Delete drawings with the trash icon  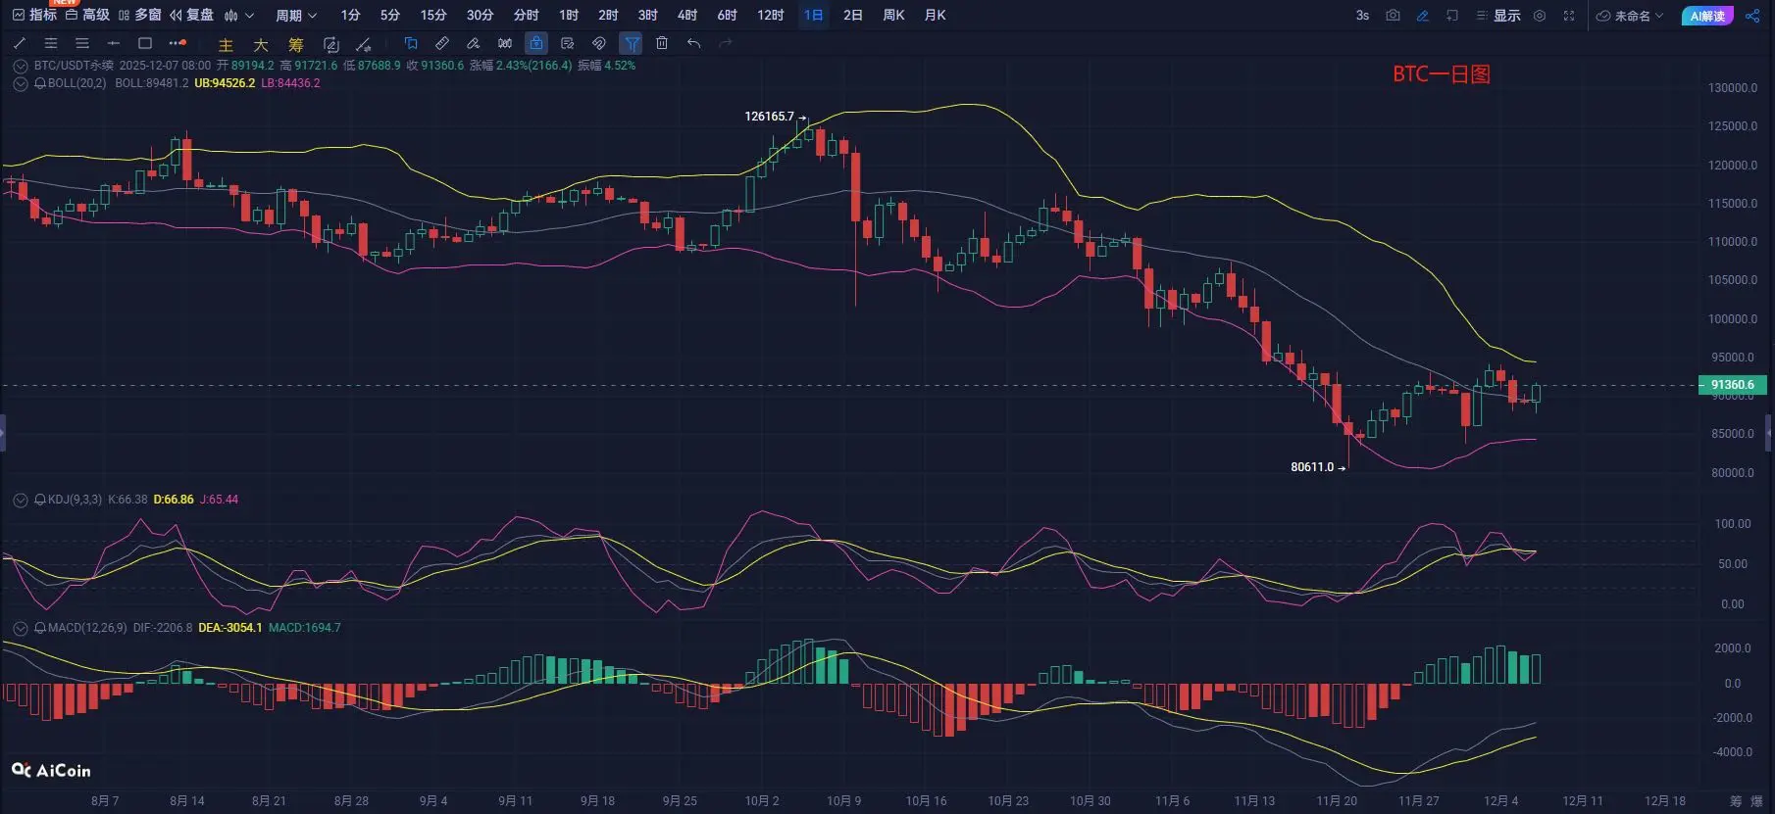pyautogui.click(x=662, y=43)
